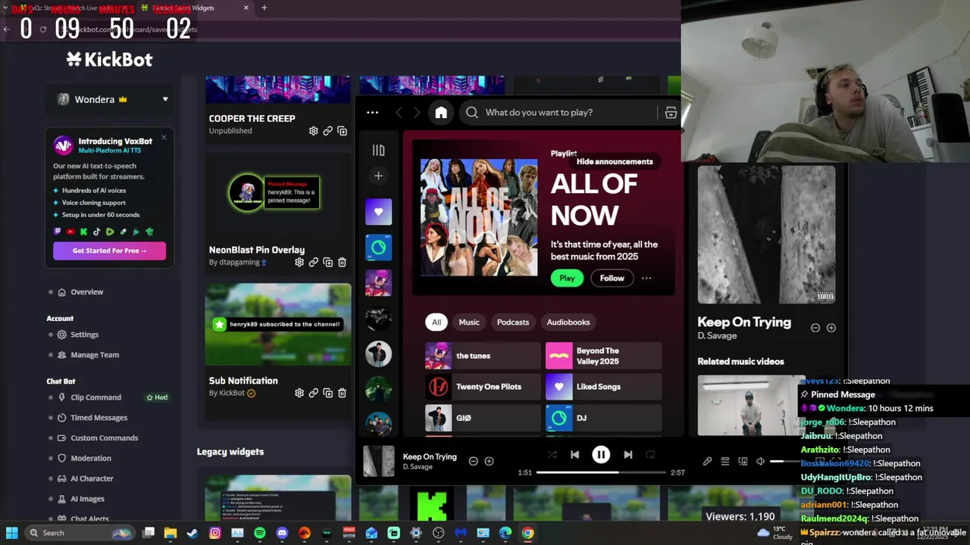This screenshot has width=970, height=545.
Task: Click Spotify search input field
Action: (558, 113)
